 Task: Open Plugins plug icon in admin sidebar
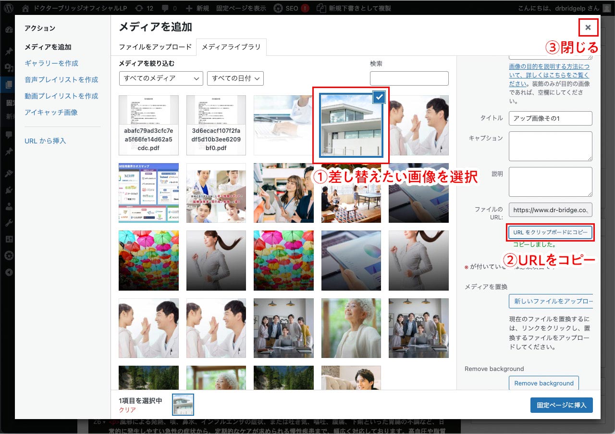click(x=9, y=191)
